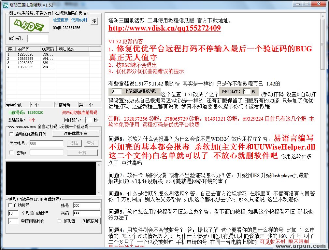Click the 个号后自动拨号 count field
Image resolution: width=329 pixels, height=250 pixels.
click(x=13, y=213)
